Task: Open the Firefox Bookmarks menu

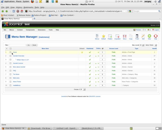Action: pyautogui.click(x=28, y=7)
